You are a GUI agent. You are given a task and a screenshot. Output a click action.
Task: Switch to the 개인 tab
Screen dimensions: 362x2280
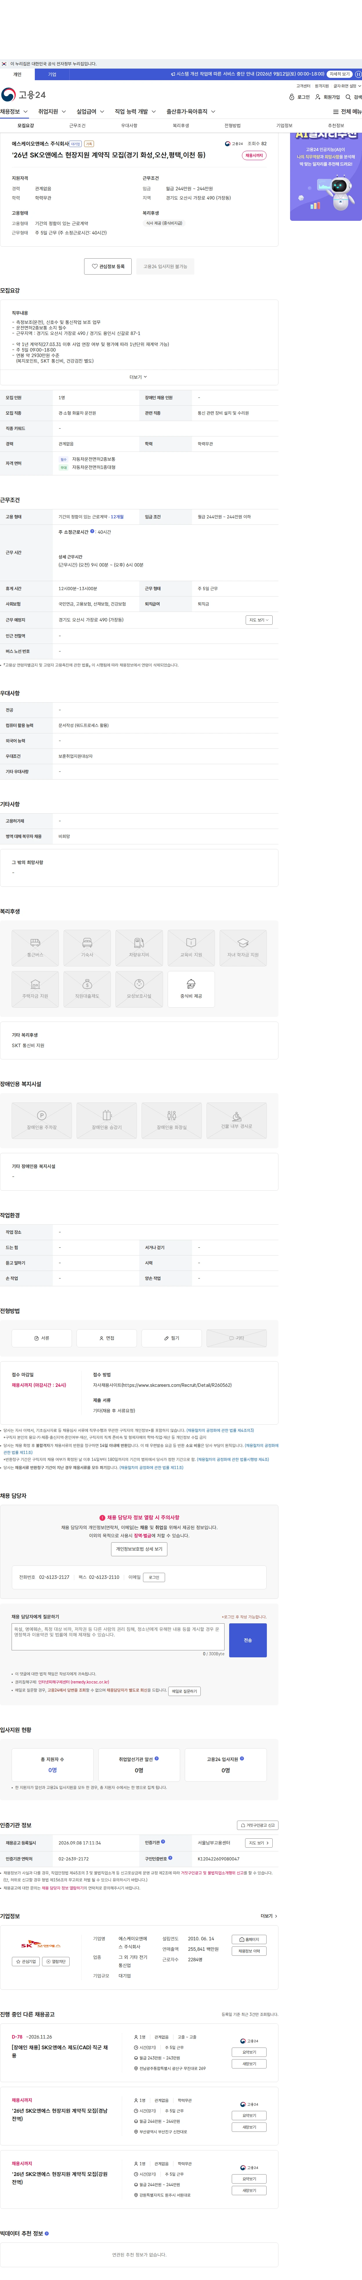17,74
